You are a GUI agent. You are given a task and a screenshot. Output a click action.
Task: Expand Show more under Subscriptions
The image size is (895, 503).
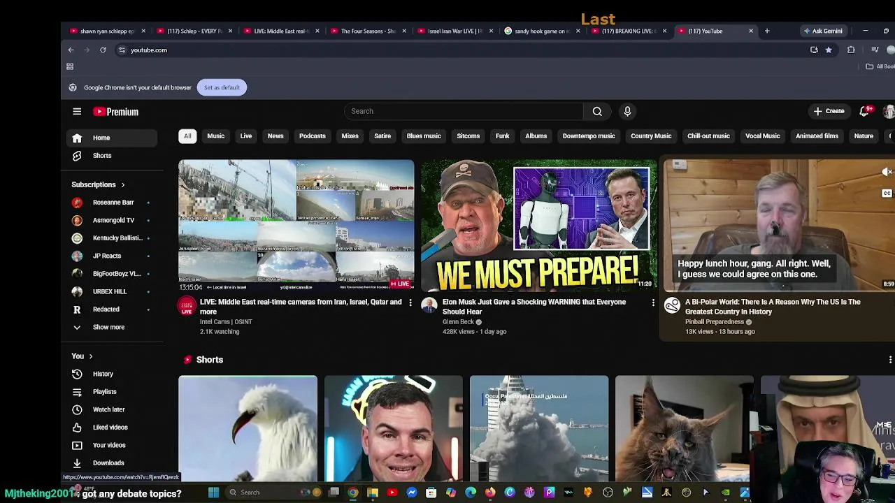point(113,327)
